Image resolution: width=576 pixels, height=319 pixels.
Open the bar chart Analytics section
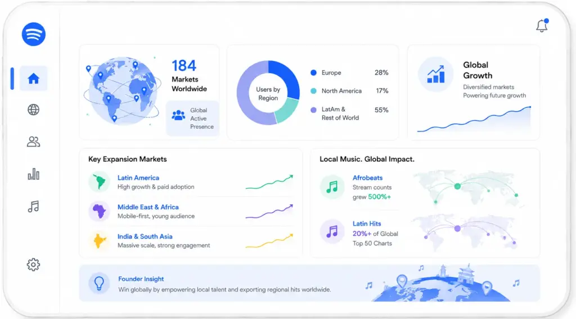[x=33, y=174]
